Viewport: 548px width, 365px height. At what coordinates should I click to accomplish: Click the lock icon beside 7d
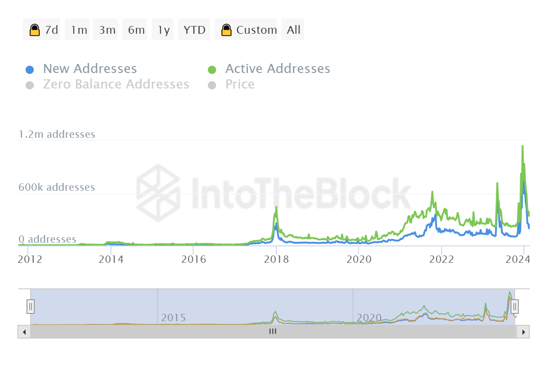coord(34,30)
